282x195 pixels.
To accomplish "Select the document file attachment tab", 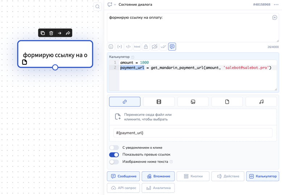I will click(227, 102).
